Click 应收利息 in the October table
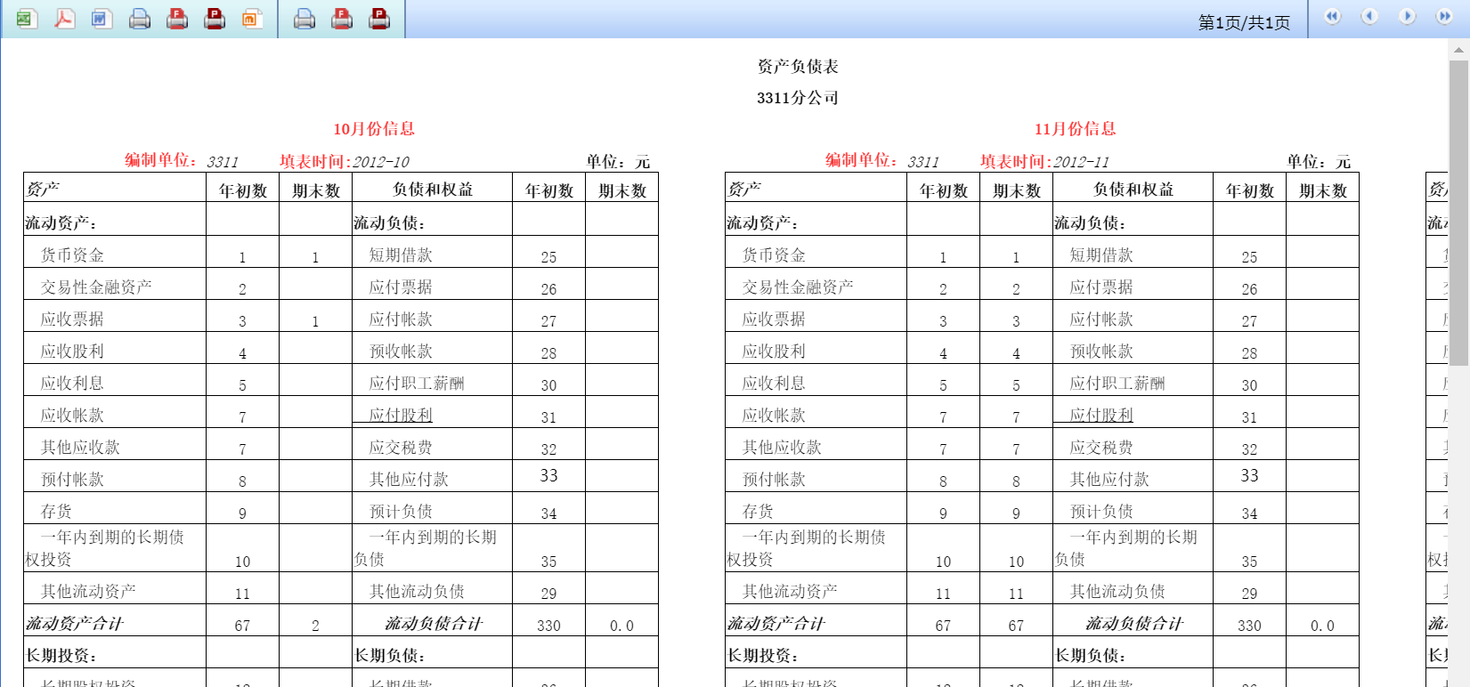 coord(72,384)
